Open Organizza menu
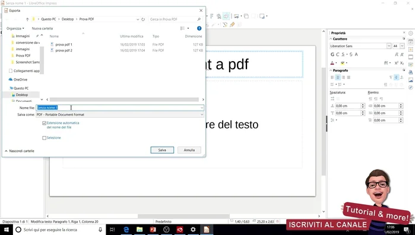 [15, 28]
